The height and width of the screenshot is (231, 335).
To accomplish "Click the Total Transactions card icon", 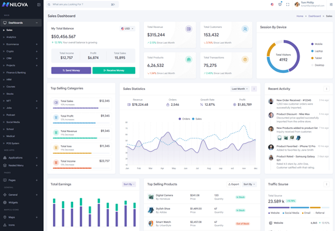I will [x=245, y=60].
